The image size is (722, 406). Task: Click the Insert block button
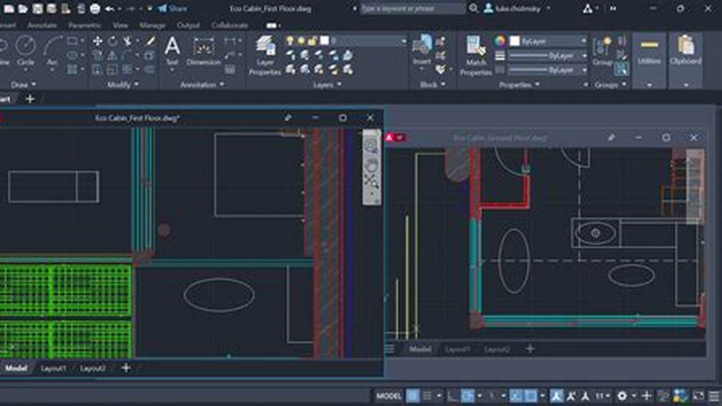pos(422,51)
